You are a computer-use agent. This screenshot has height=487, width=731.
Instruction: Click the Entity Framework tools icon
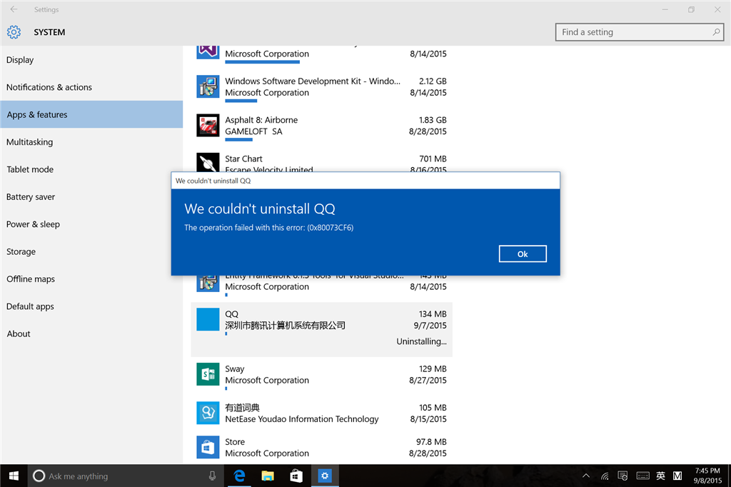tap(208, 283)
